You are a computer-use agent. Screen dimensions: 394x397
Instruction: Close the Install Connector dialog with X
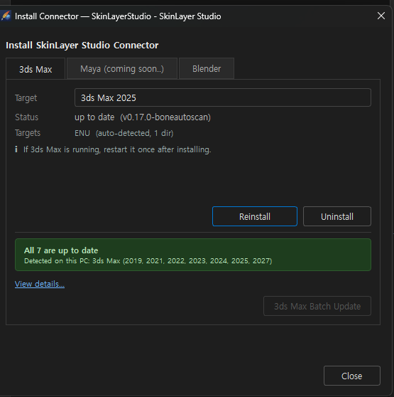coord(381,16)
